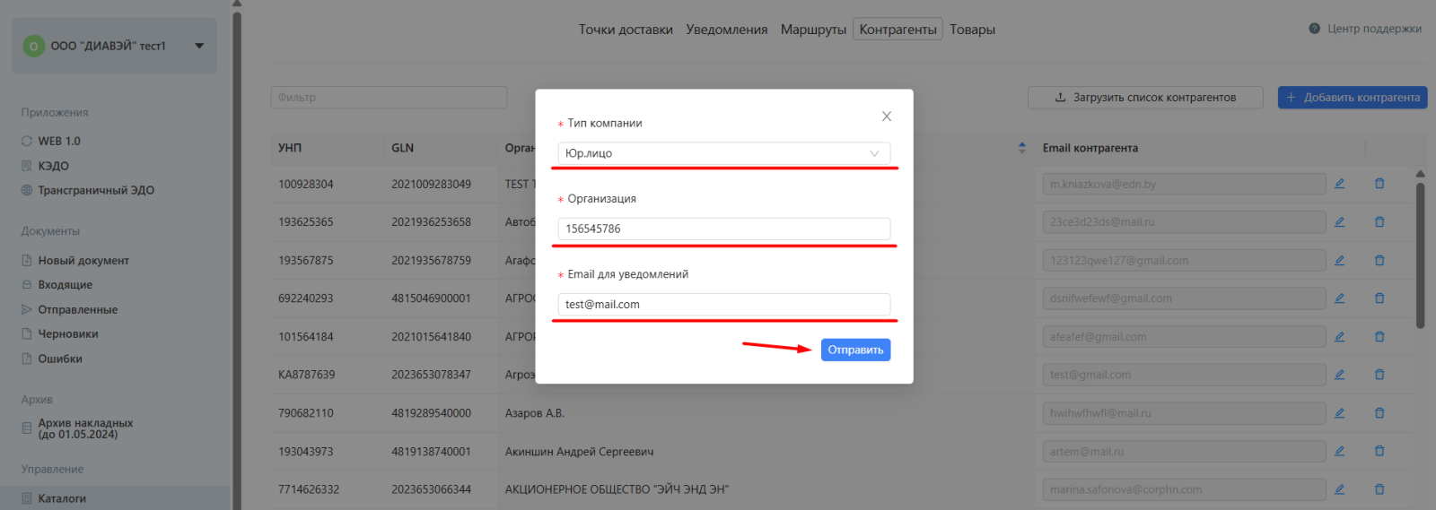
Task: Click the Добавить контрагента button
Action: [x=1352, y=98]
